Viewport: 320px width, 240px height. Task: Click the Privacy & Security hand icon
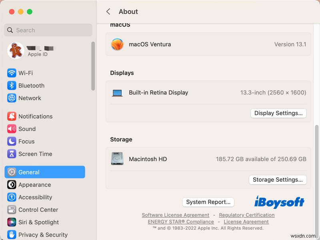(12, 235)
